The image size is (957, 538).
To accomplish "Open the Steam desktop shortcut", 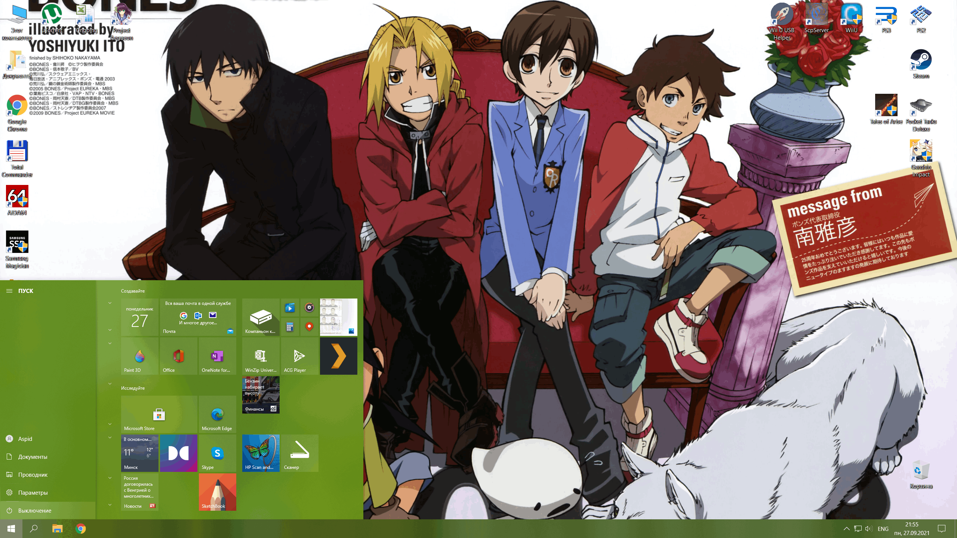I will point(921,64).
